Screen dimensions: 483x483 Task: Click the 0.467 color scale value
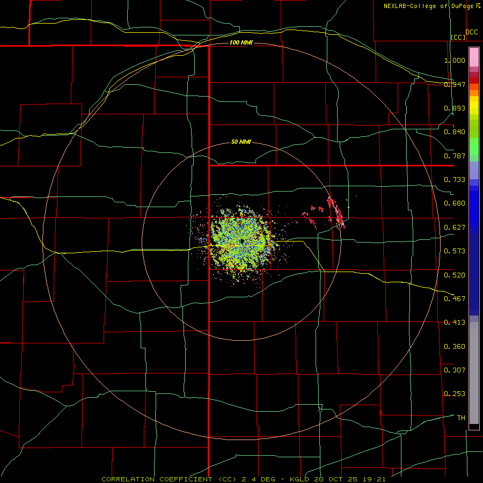[x=455, y=299]
